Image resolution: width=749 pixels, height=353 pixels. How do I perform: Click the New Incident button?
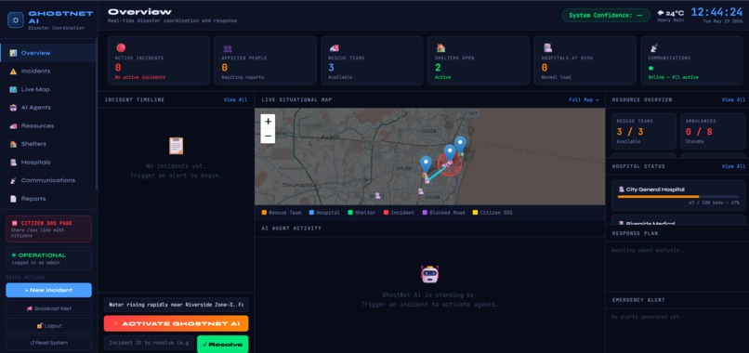click(x=48, y=290)
